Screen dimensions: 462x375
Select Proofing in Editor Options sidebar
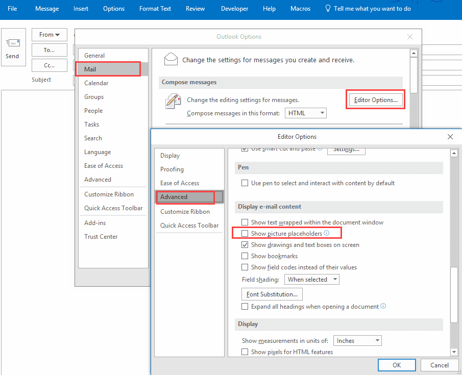[172, 169]
